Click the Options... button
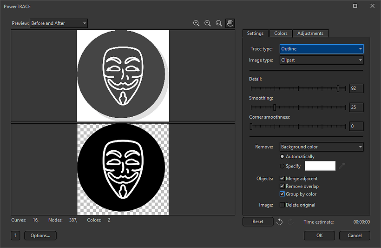The width and height of the screenshot is (381, 248). tap(40, 235)
